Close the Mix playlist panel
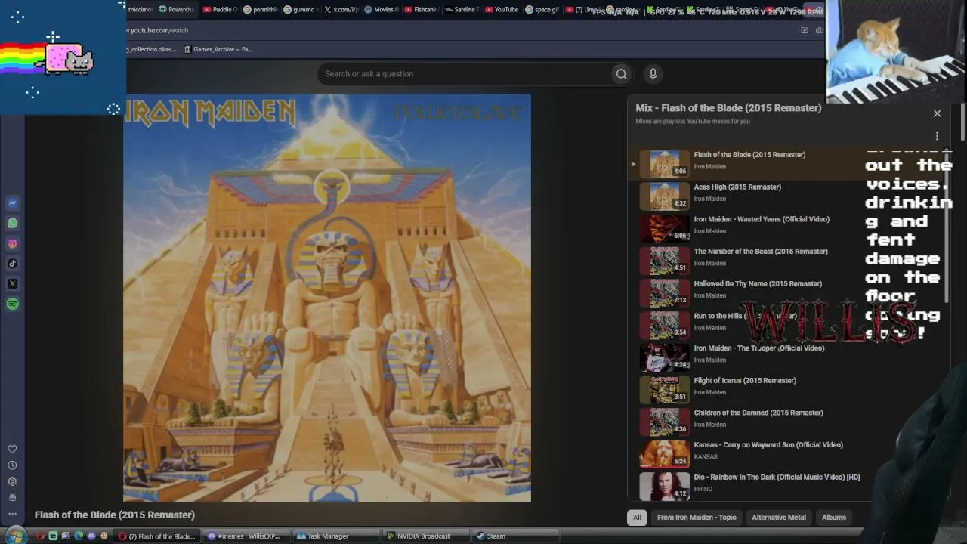Screen dimensions: 967x544 (x=937, y=113)
